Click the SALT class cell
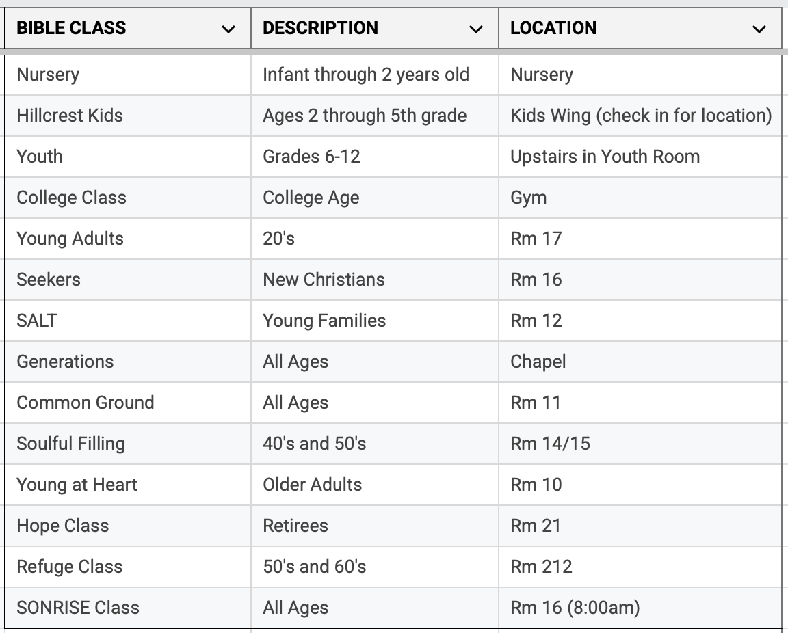 coord(128,321)
